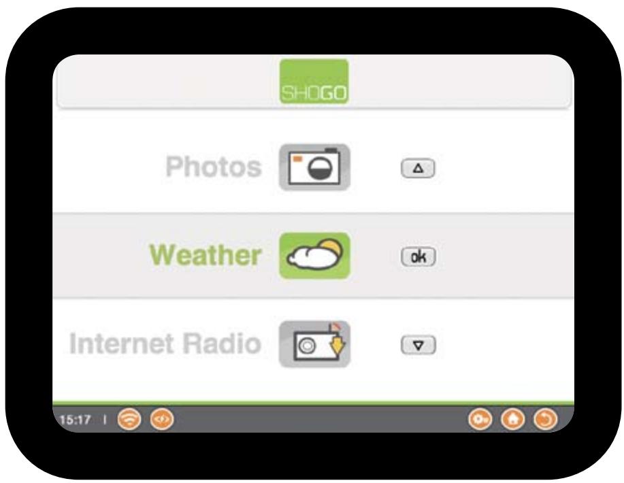The image size is (624, 483).
Task: Go to the Home screen icon
Action: coord(512,419)
